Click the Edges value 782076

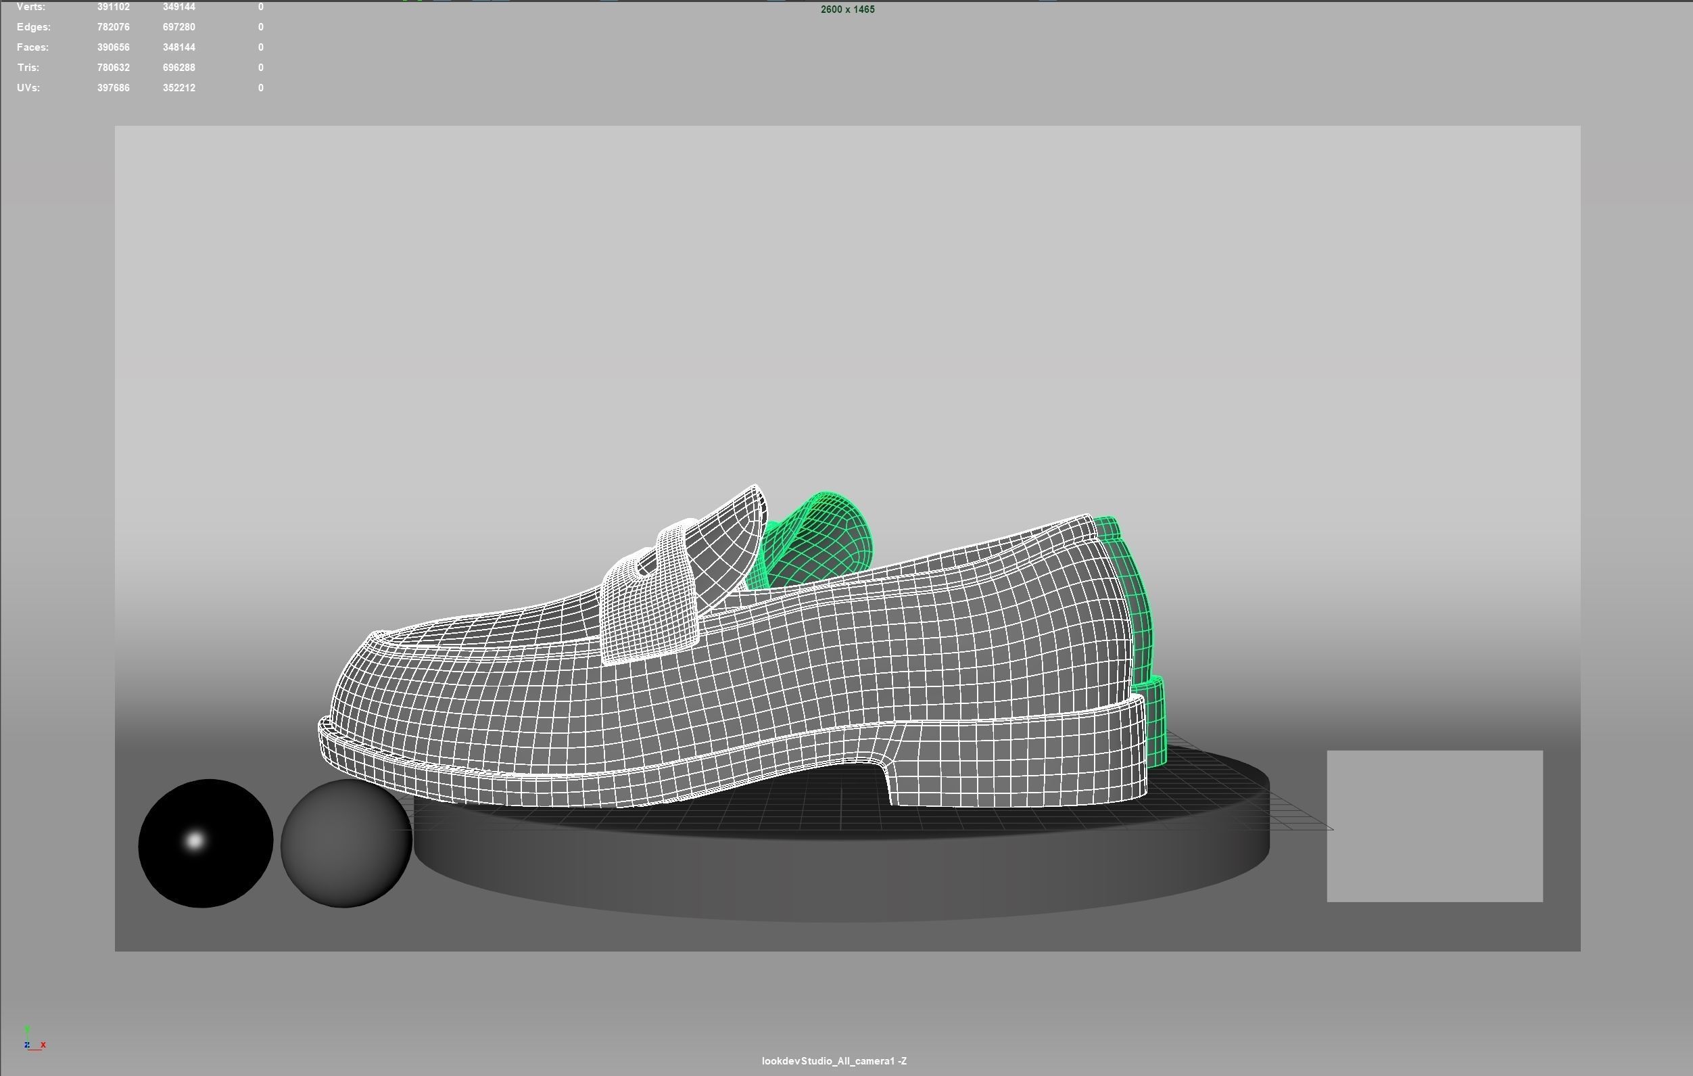(x=113, y=27)
